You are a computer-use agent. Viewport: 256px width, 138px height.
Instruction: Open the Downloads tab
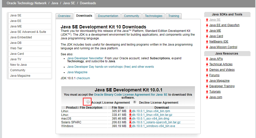coord(84,16)
